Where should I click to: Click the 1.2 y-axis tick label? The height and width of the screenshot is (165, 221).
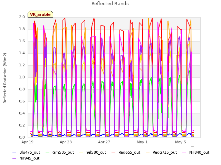click(22, 65)
